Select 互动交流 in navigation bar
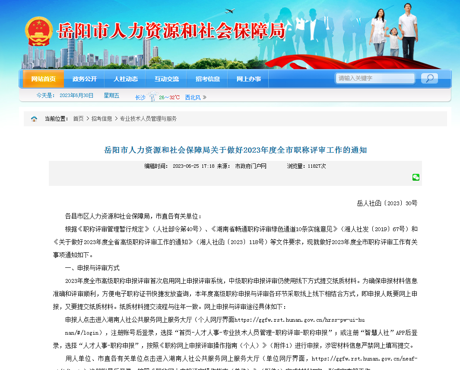Screen dimensions: 460x370 click(167, 79)
